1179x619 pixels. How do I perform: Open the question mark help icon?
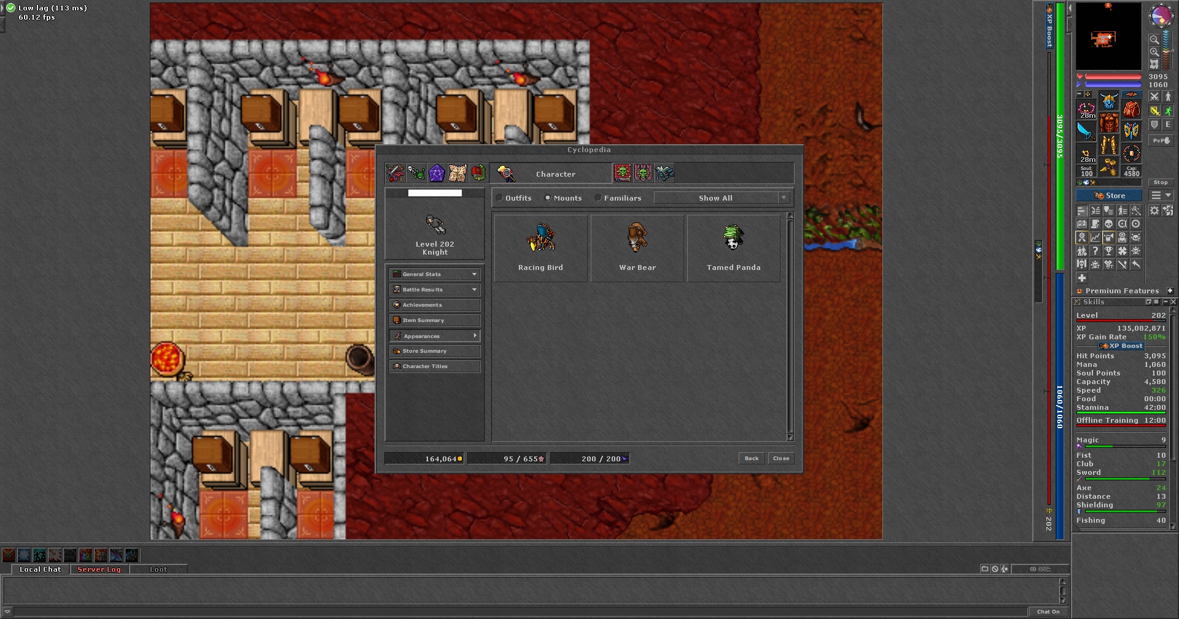pyautogui.click(x=1095, y=251)
